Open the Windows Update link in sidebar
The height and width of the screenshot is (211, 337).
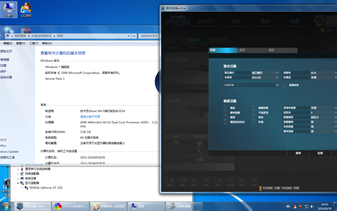[x=9, y=152]
